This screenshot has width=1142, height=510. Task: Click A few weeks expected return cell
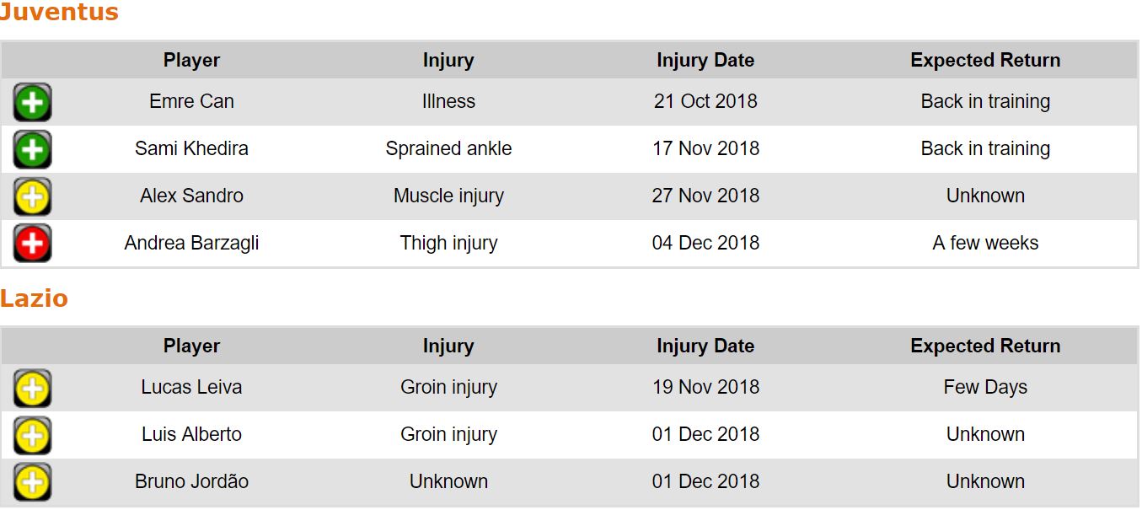984,244
